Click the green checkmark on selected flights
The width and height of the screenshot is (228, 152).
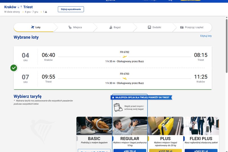click(14, 68)
